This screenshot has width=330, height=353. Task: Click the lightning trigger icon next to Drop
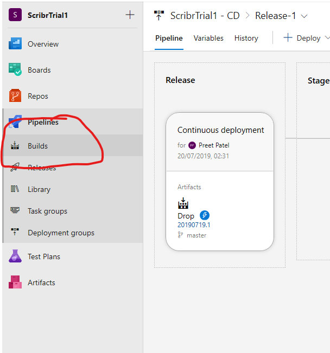coord(205,215)
